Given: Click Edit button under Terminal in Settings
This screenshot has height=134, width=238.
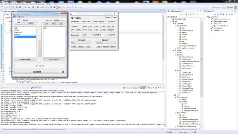Looking at the screenshot, I should coord(88,46).
